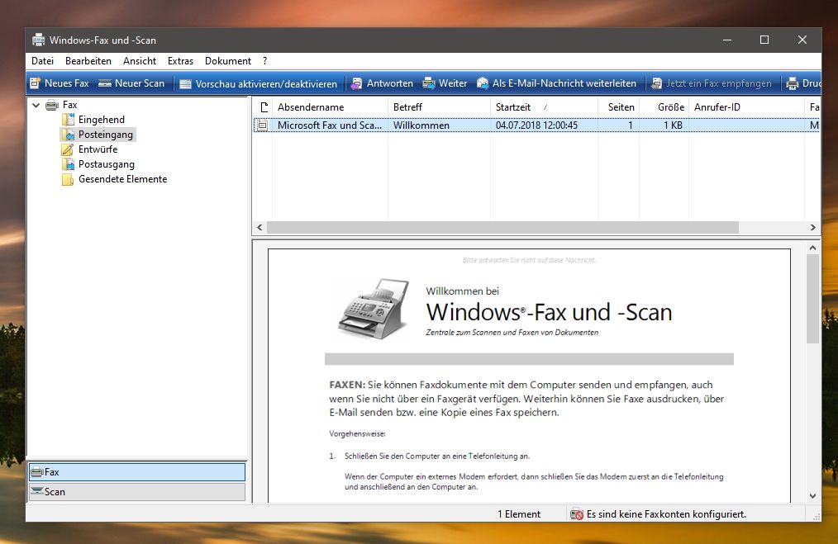Switch to the Scan view button
Screen dimensions: 838x544
point(137,492)
